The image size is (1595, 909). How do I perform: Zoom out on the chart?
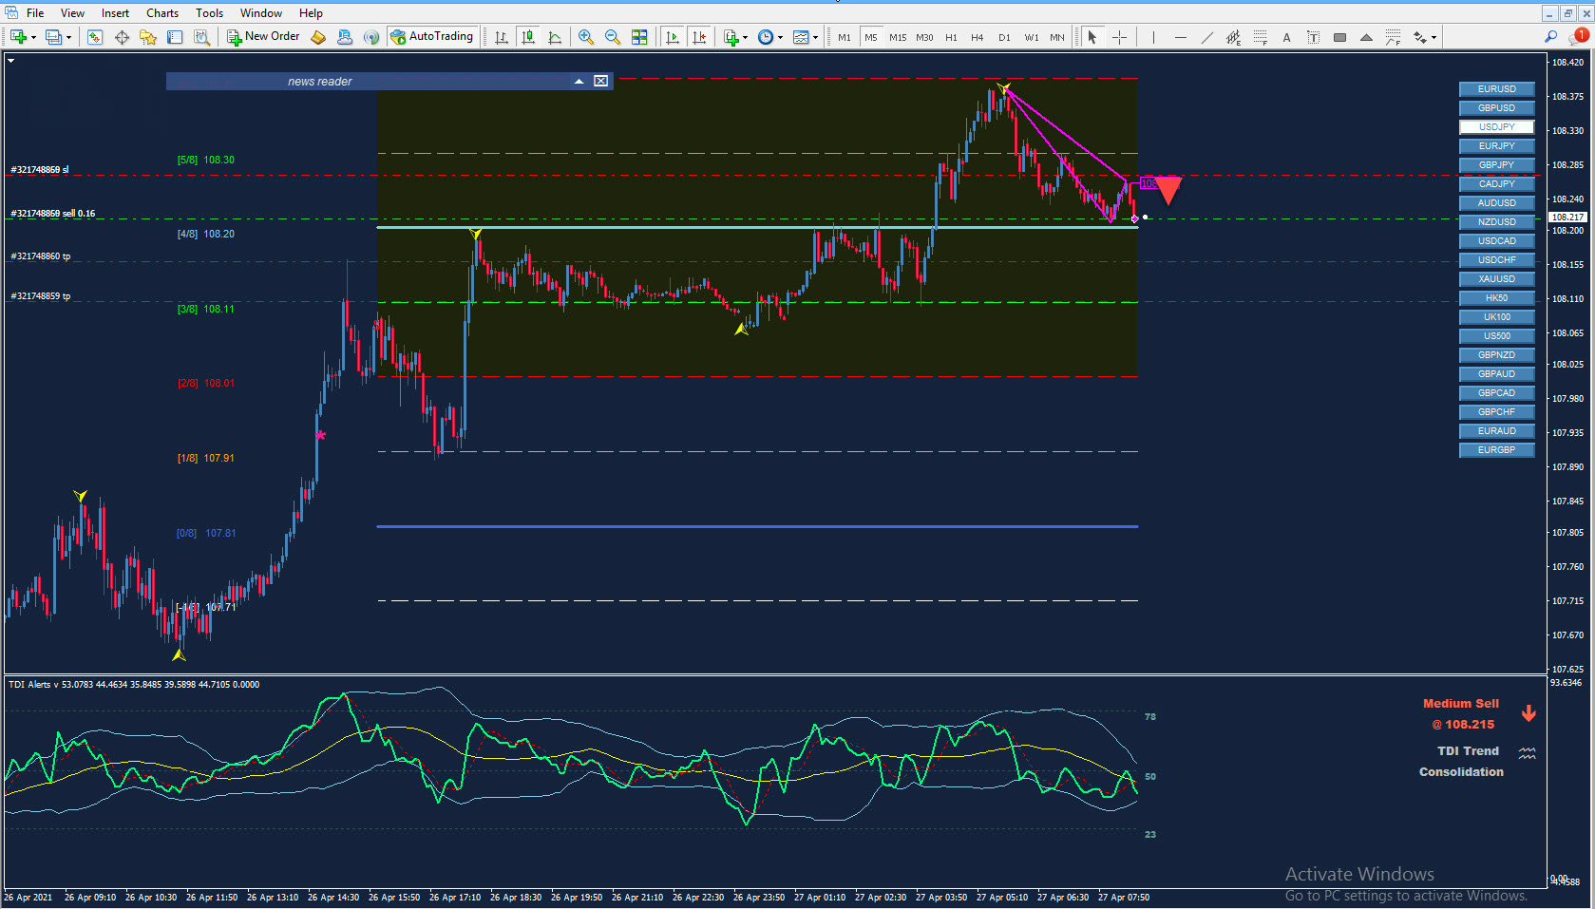613,37
